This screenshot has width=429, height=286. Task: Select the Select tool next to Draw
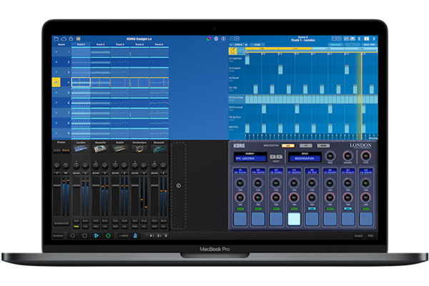240,51
